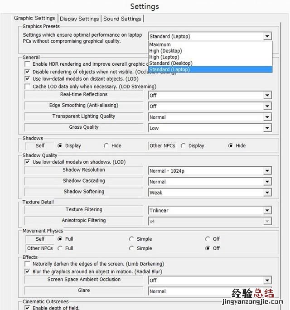Open the Grass Quality dropdown
The image size is (290, 310).
pyautogui.click(x=267, y=128)
